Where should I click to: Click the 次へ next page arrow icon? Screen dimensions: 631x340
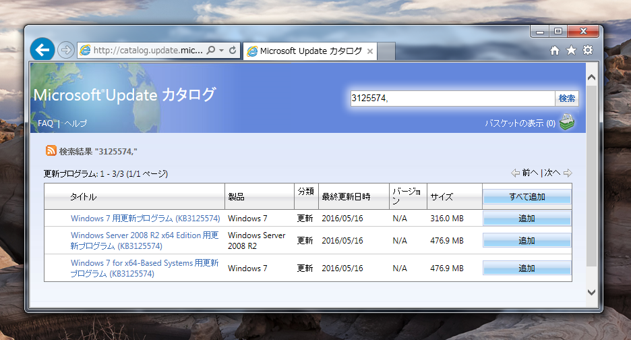pos(568,173)
